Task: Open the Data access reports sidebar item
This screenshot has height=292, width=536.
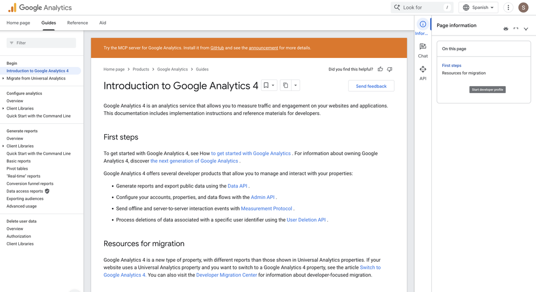Action: coord(25,191)
